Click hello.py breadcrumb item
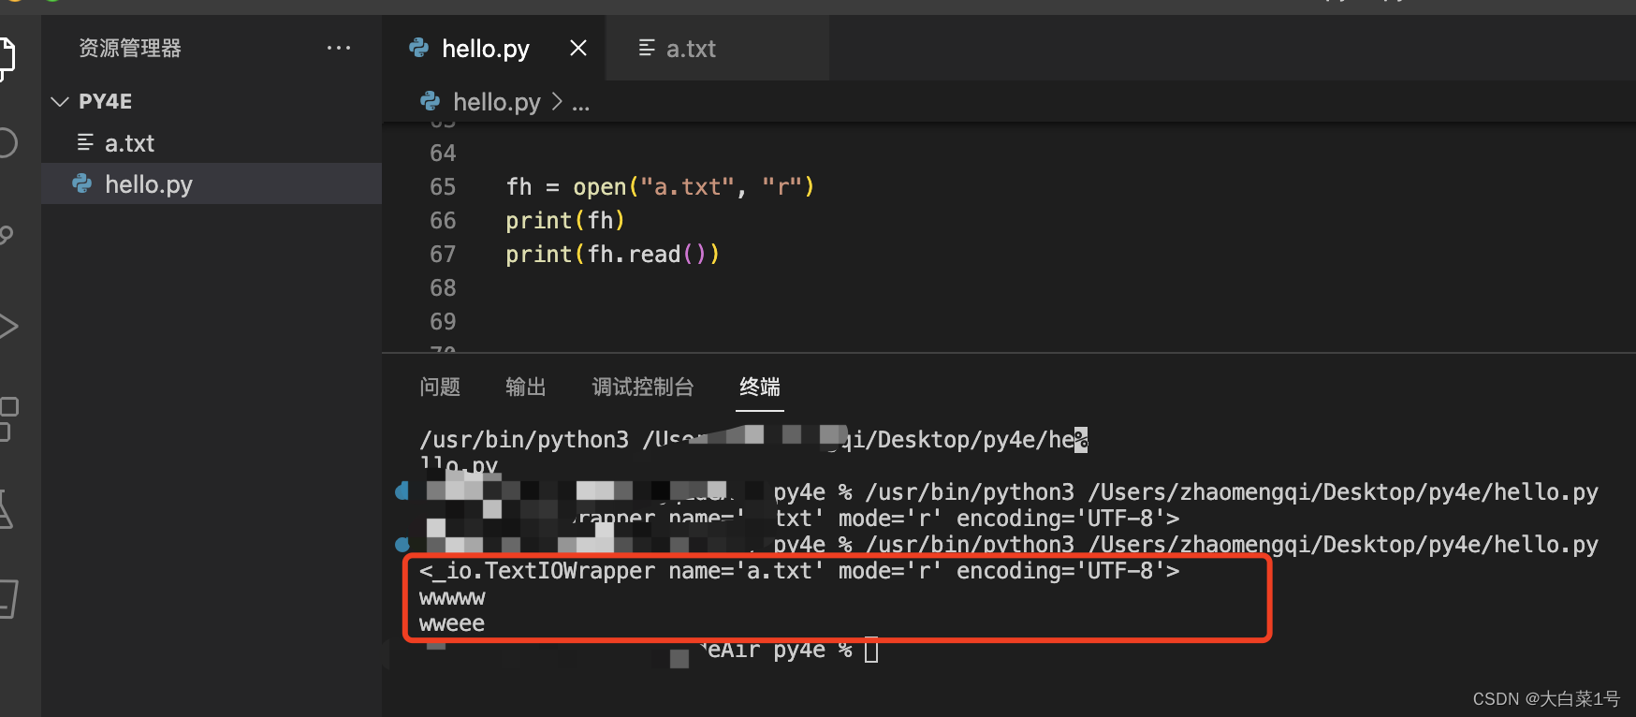The width and height of the screenshot is (1636, 717). pos(497,101)
